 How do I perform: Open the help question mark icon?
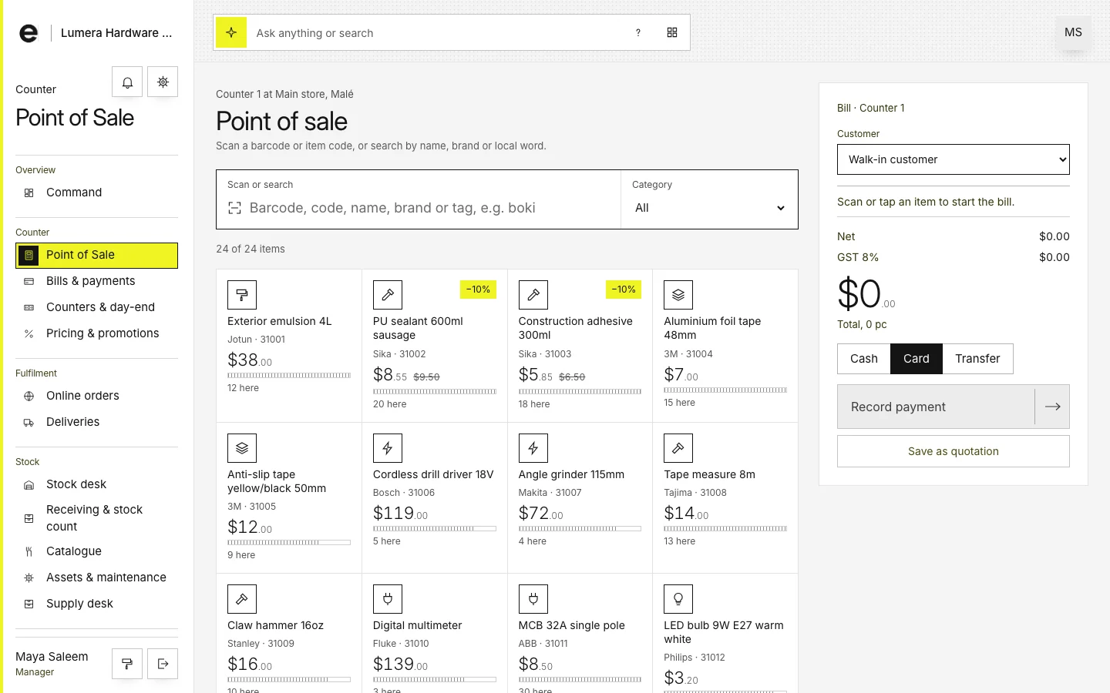(638, 32)
